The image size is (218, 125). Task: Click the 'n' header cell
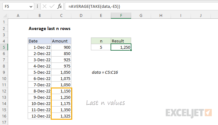pos(101,41)
